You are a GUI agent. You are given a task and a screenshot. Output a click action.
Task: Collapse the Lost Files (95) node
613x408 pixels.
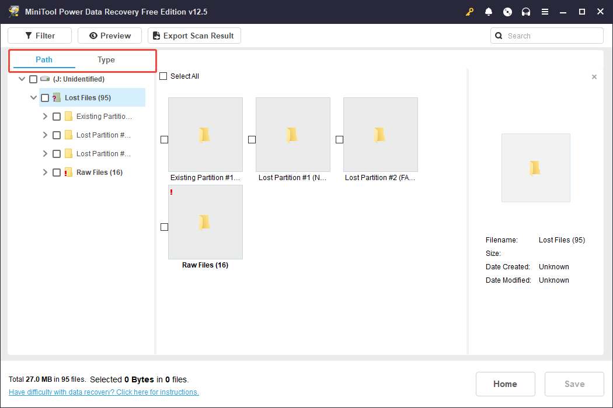tap(34, 97)
